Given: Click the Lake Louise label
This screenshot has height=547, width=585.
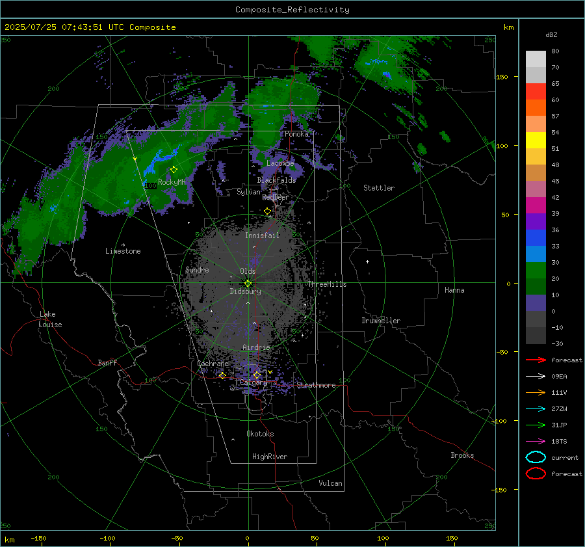Looking at the screenshot, I should point(50,319).
